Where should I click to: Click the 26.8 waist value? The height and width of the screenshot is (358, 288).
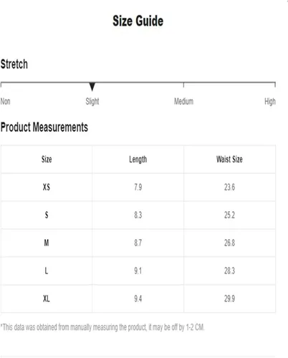[x=229, y=243]
